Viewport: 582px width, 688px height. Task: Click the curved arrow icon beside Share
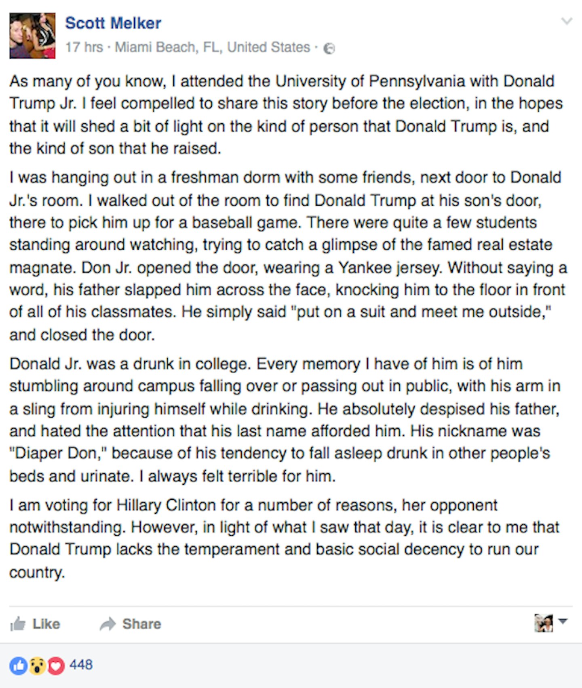pos(108,624)
